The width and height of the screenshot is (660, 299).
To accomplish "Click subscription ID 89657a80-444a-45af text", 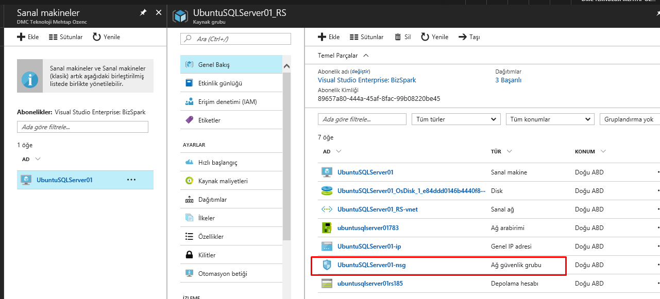I will point(379,98).
